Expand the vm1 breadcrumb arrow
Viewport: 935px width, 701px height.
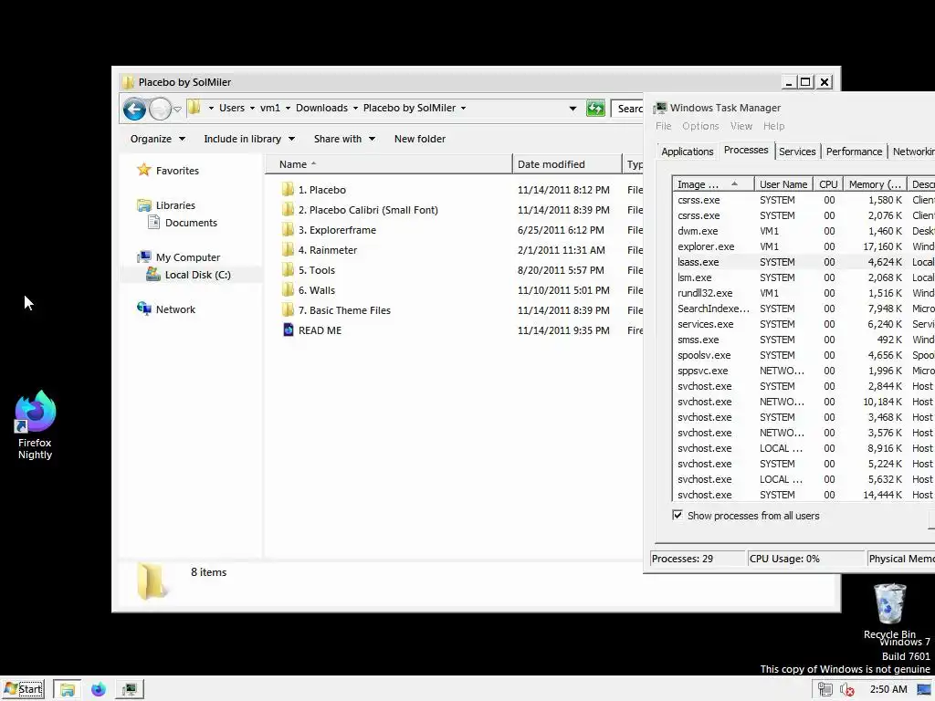pos(288,108)
